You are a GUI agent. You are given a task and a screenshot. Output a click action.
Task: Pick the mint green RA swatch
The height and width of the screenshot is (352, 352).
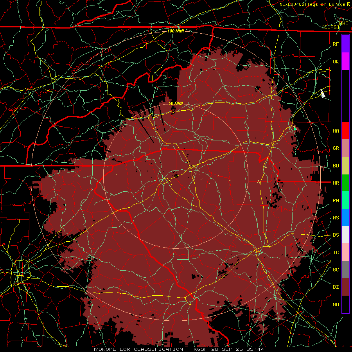pyautogui.click(x=345, y=200)
